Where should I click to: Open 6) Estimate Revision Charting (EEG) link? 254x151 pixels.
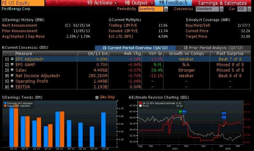pos(159,97)
